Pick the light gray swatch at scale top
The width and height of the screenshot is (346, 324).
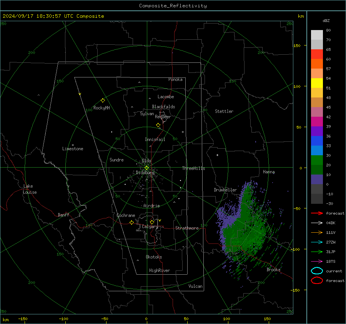click(x=317, y=35)
